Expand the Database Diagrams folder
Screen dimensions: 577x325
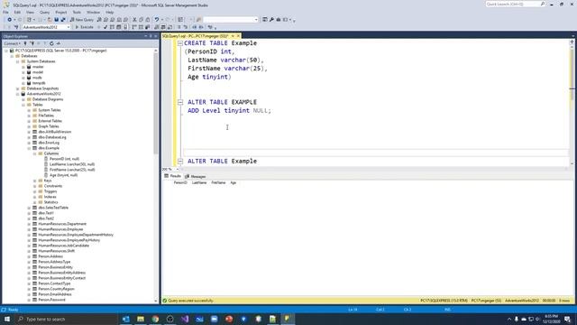23,99
